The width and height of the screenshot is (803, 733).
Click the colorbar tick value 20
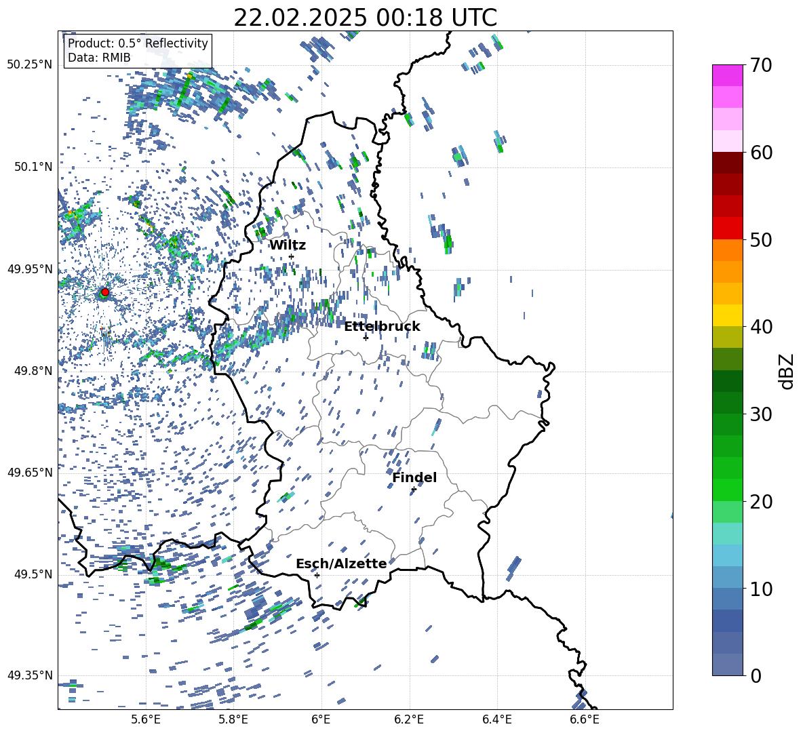(761, 501)
